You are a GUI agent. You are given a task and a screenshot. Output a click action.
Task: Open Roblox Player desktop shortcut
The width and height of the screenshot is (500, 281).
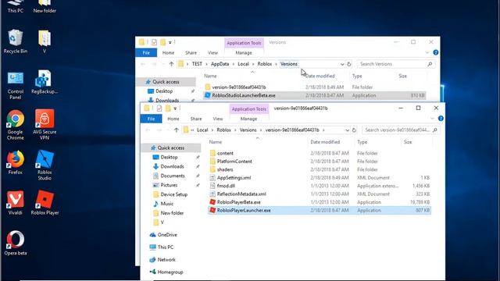(45, 203)
